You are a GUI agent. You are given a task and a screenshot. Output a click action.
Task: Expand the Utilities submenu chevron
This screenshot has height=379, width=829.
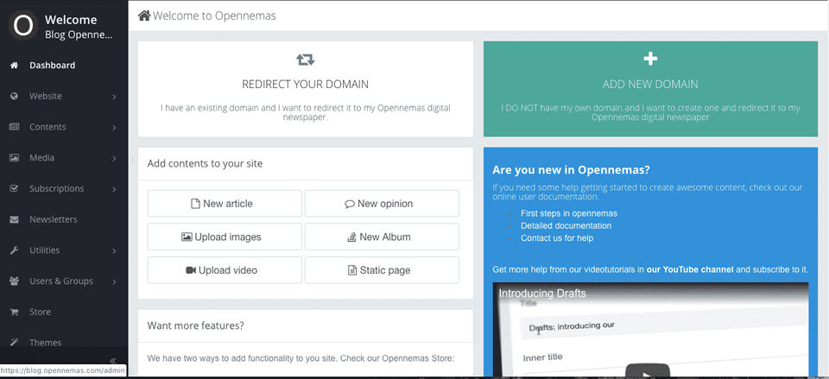[x=114, y=251]
